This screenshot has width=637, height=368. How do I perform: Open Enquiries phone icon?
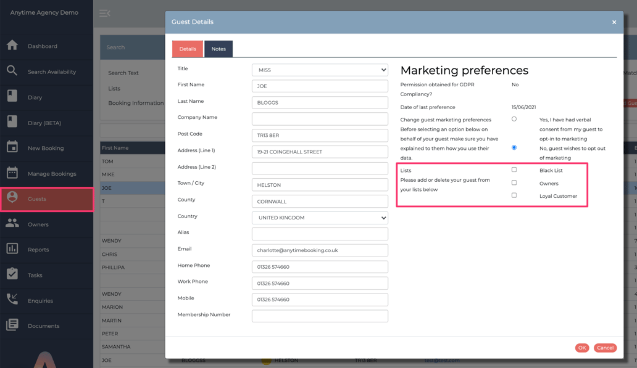coord(12,300)
